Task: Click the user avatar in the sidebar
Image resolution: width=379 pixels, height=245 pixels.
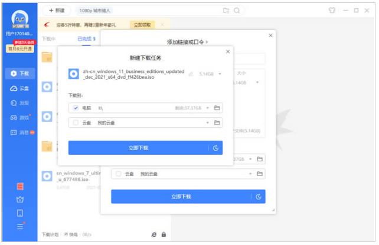Action: click(x=19, y=22)
